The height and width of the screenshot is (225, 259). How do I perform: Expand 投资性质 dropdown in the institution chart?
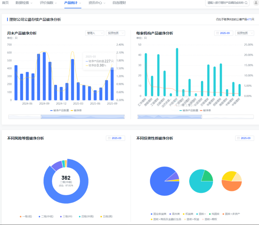click(x=244, y=33)
